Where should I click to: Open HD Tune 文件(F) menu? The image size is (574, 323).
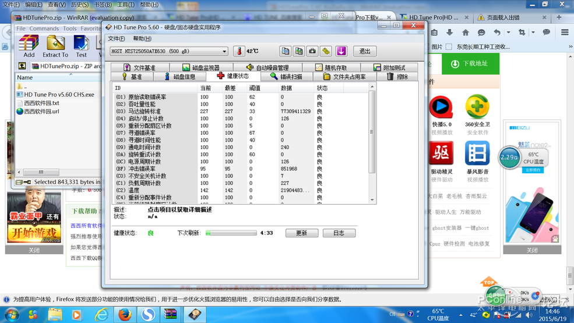[116, 38]
